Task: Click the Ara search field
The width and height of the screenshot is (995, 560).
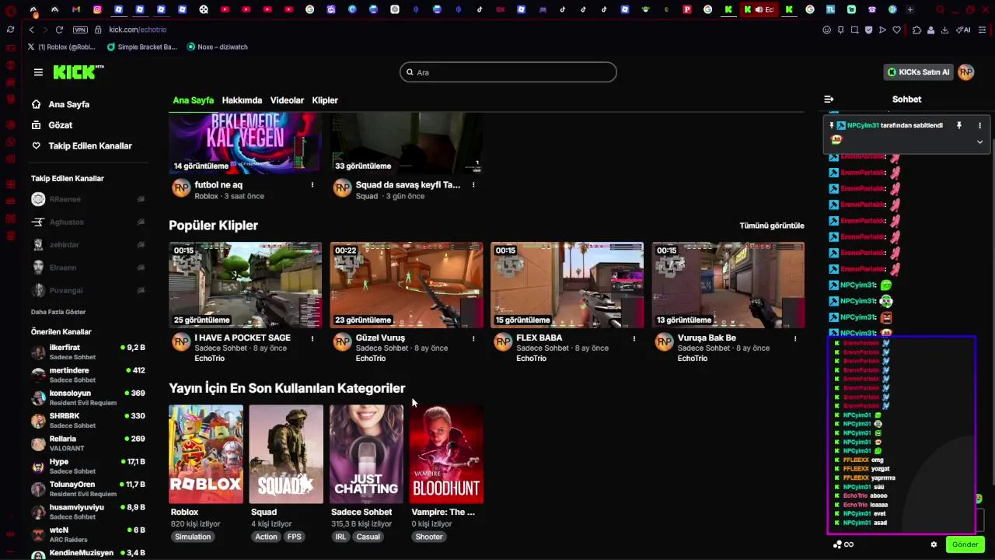Action: pyautogui.click(x=508, y=72)
